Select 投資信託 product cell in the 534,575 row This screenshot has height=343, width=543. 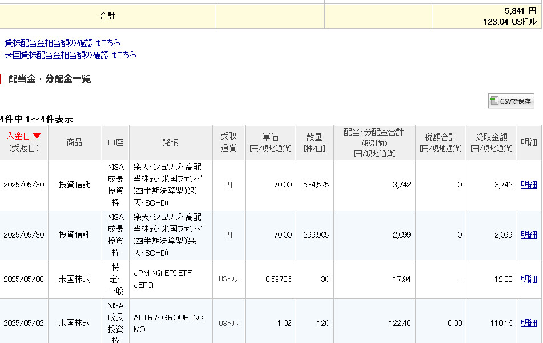74,185
